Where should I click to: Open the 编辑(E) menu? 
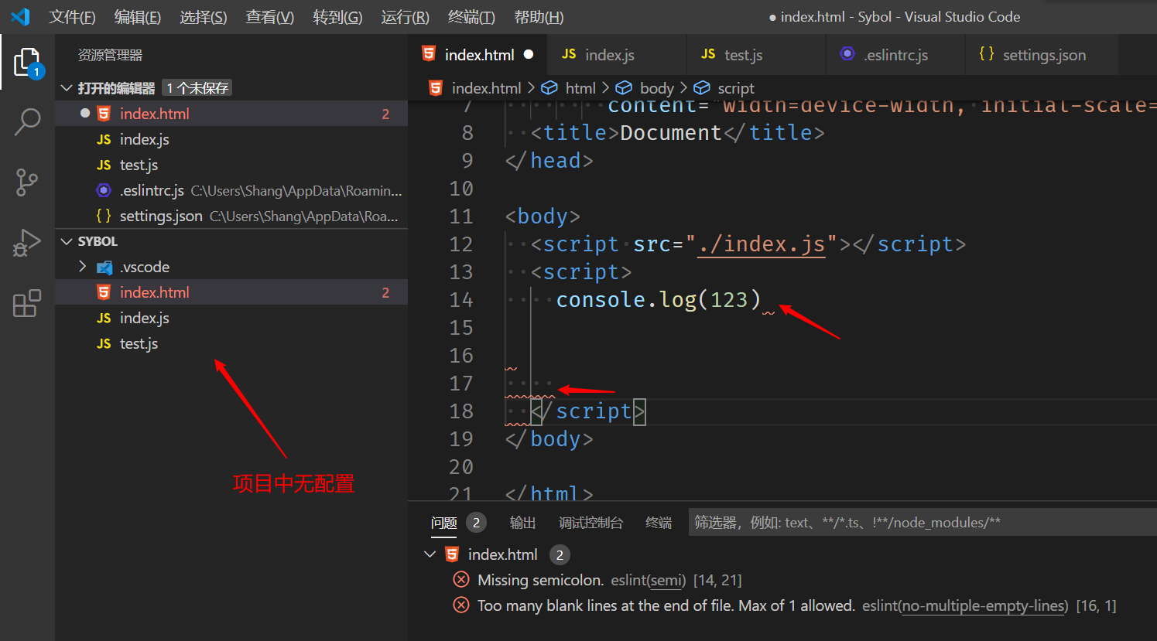pyautogui.click(x=137, y=17)
